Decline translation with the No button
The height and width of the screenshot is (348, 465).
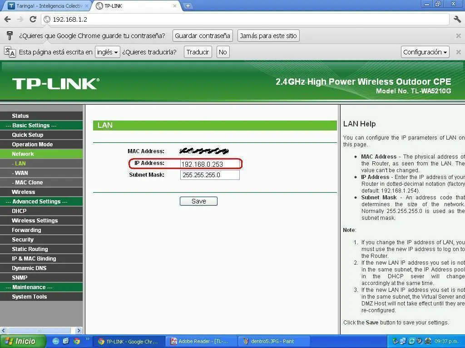coord(223,52)
